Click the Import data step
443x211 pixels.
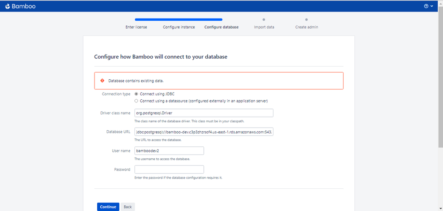click(264, 27)
